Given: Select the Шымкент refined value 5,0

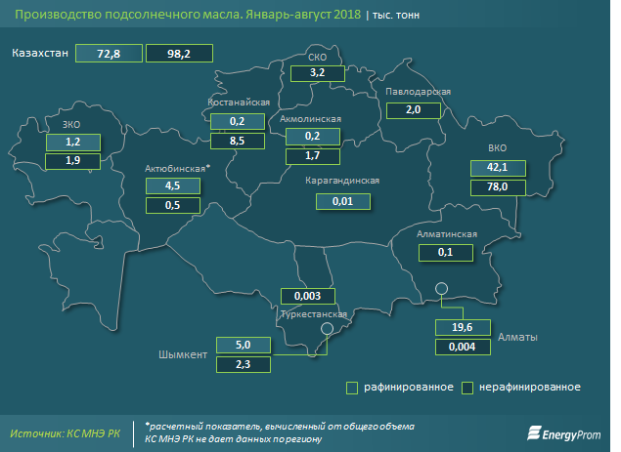Looking at the screenshot, I should 244,346.
